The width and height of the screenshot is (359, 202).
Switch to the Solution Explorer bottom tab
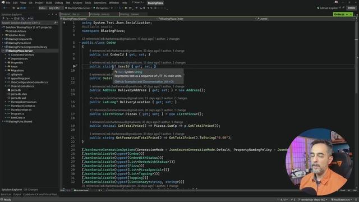coord(12,190)
